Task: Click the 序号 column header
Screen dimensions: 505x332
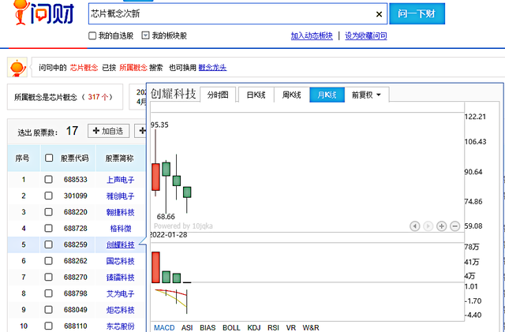Action: tap(22, 158)
